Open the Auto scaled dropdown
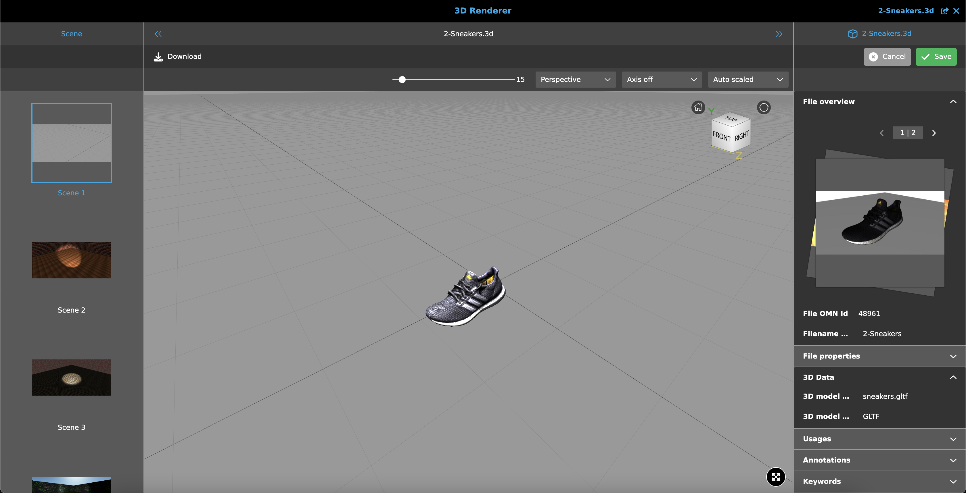966x493 pixels. pos(748,79)
